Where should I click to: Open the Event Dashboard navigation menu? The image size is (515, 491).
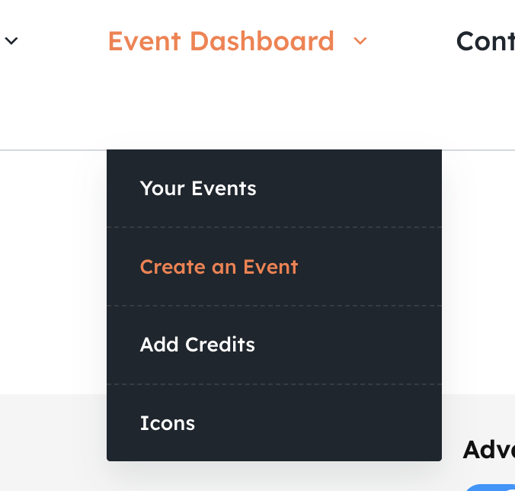pyautogui.click(x=221, y=41)
